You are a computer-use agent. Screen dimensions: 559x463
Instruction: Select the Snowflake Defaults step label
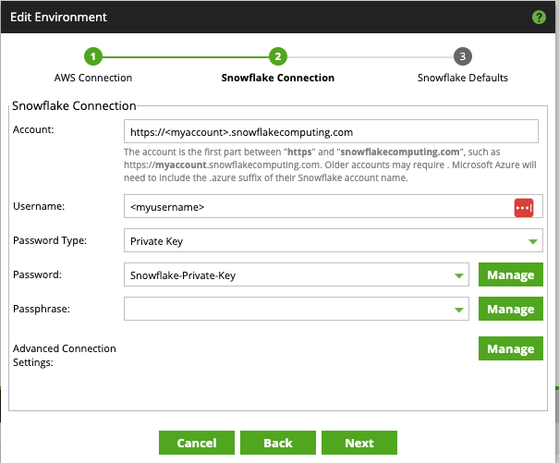[462, 78]
